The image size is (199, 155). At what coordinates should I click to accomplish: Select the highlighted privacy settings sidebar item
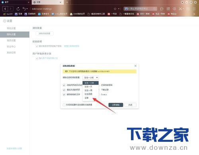[15, 34]
